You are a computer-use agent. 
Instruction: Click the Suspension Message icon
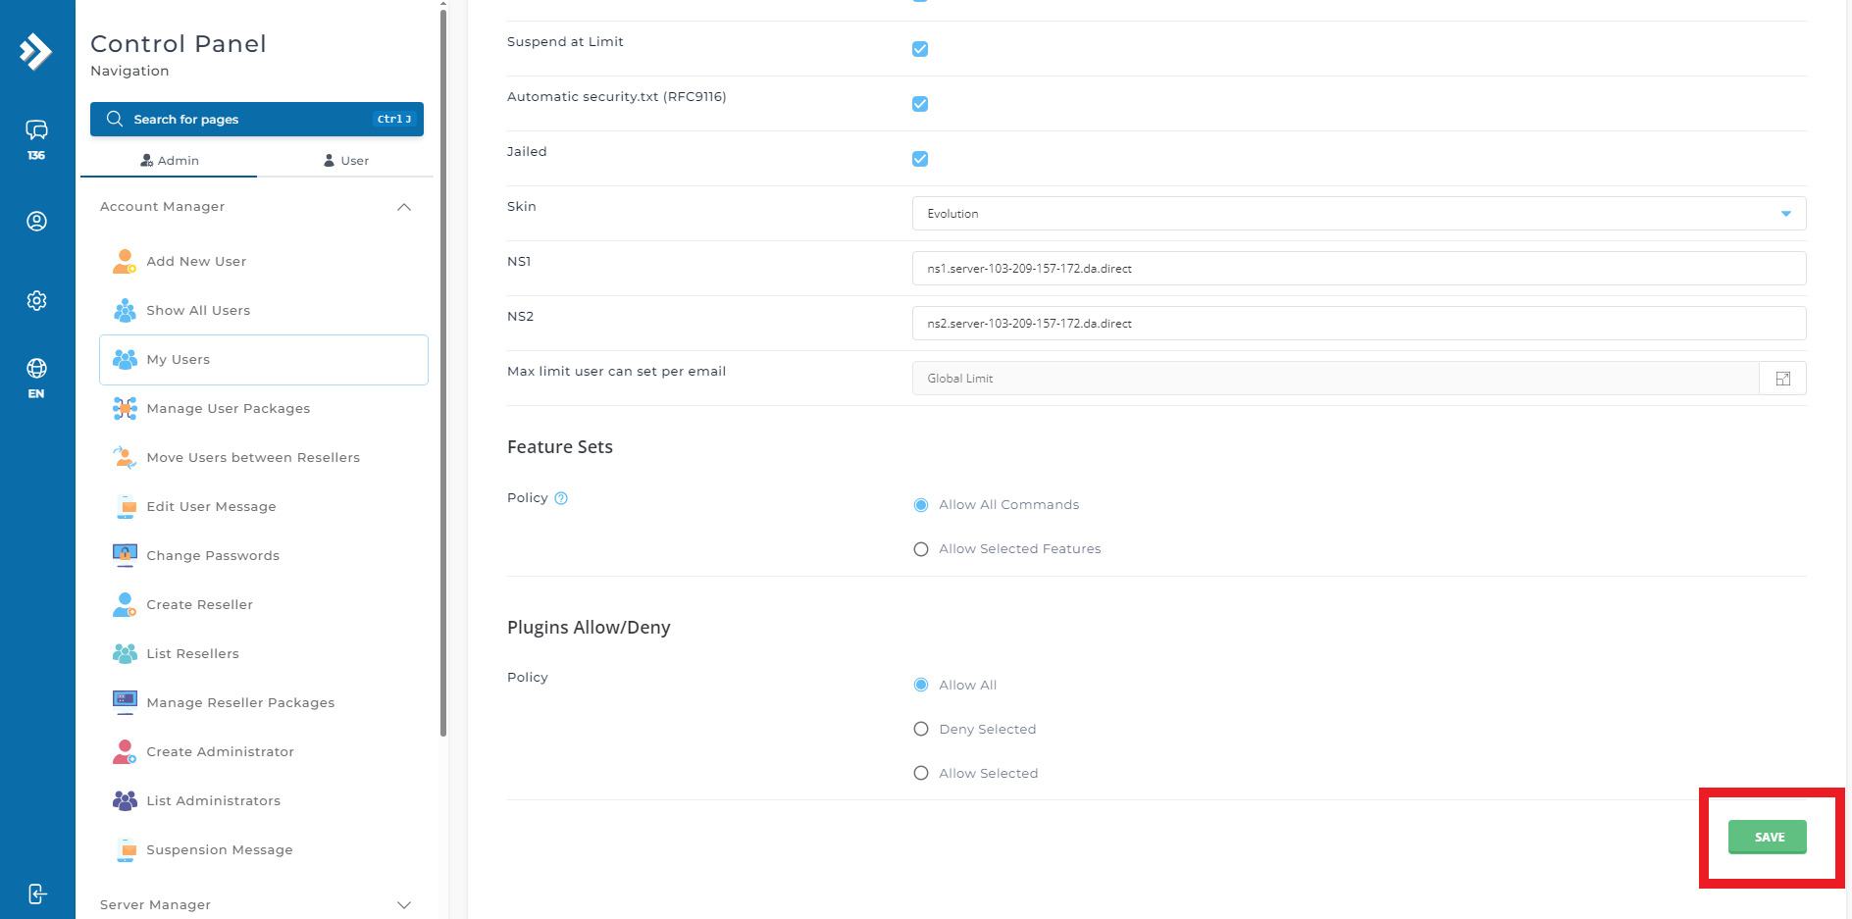point(125,849)
